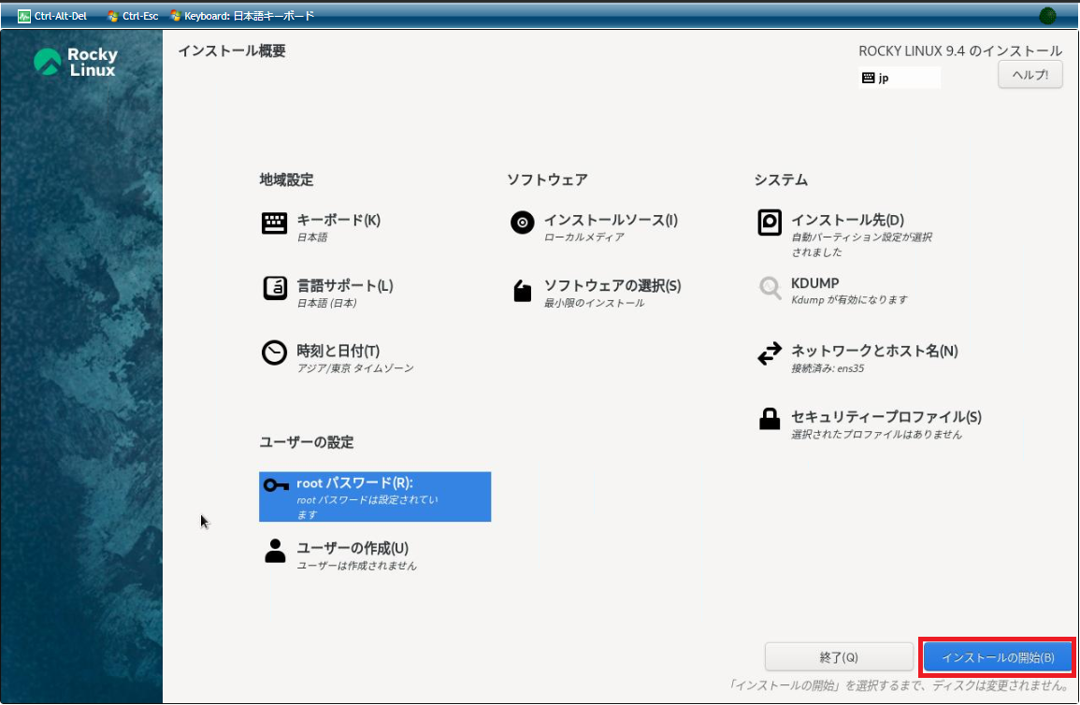The image size is (1080, 705).
Task: Click the Rocky Linux logo
Action: pyautogui.click(x=76, y=62)
